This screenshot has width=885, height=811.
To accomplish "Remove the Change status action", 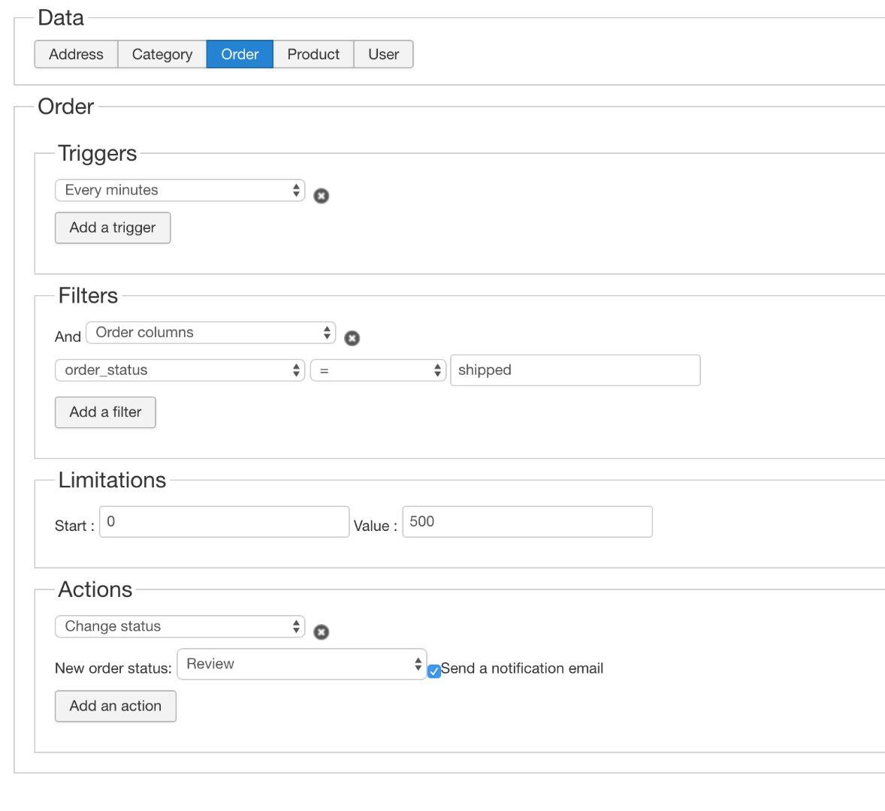I will click(x=321, y=632).
